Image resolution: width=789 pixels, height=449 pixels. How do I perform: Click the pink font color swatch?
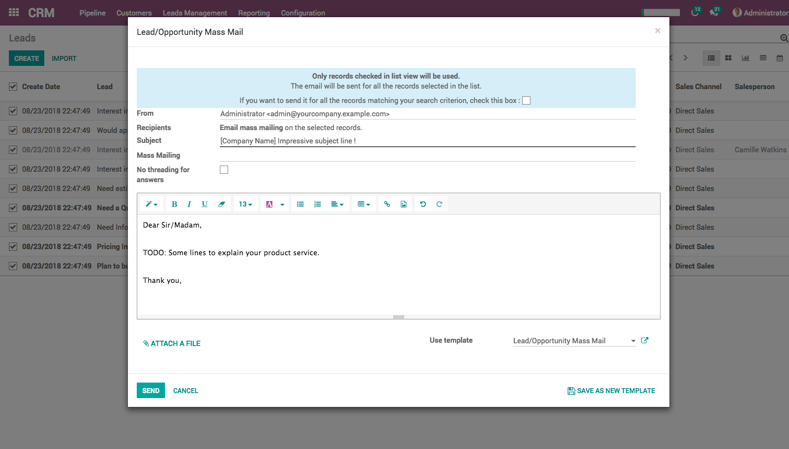pyautogui.click(x=270, y=204)
